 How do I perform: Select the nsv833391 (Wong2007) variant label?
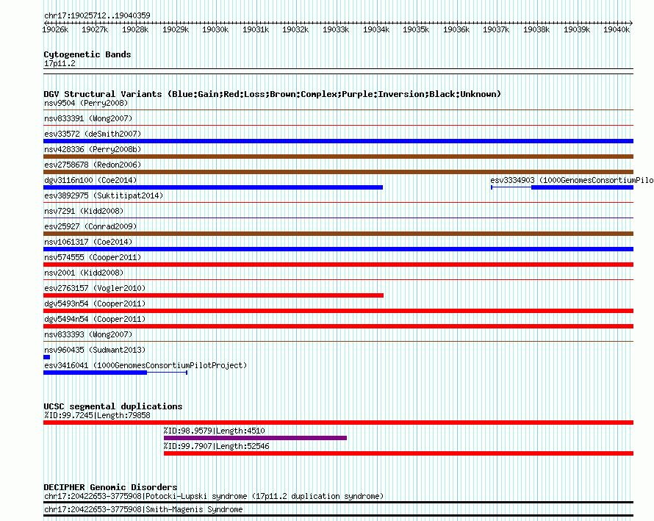pyautogui.click(x=88, y=118)
